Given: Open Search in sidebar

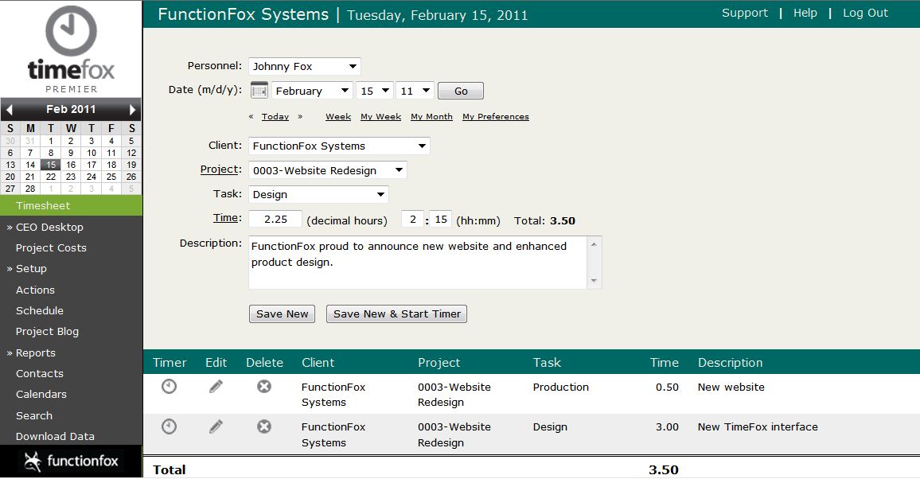Looking at the screenshot, I should tap(34, 415).
